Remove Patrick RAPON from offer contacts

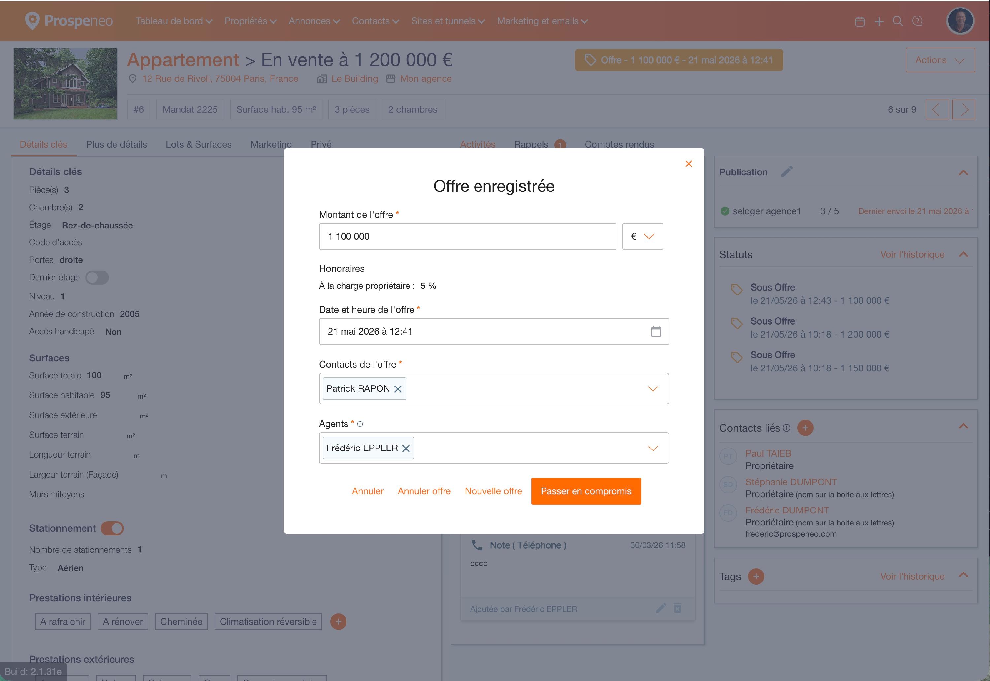(x=397, y=389)
